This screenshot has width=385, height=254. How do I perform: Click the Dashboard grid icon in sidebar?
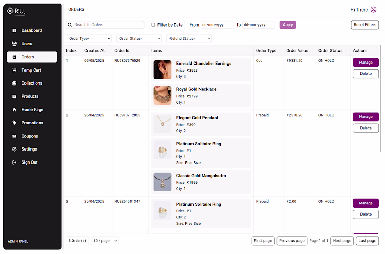coord(14,31)
